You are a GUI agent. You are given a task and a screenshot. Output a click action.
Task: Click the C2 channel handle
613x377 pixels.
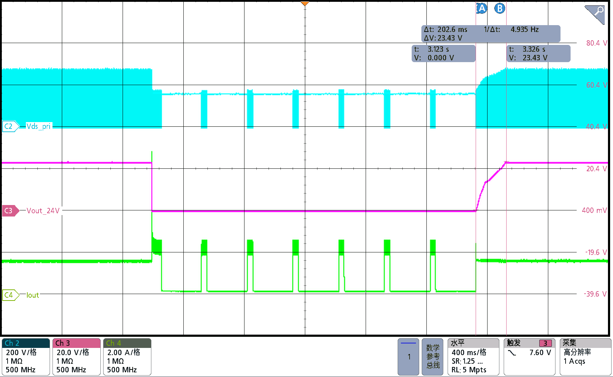10,126
